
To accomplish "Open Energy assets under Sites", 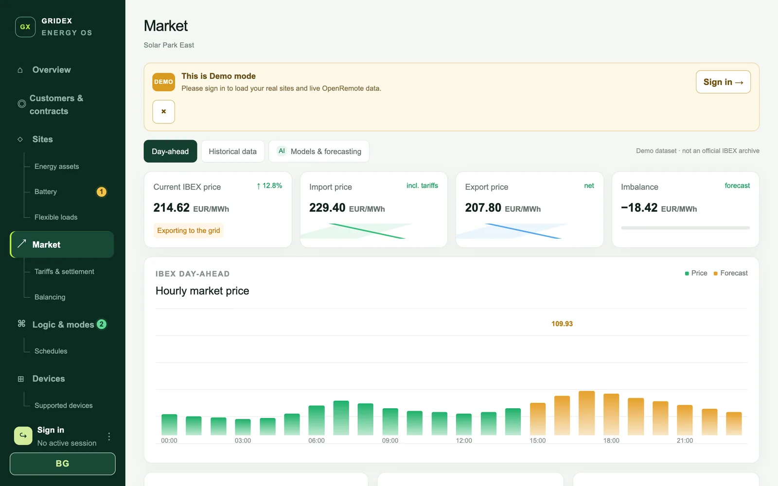I will [x=57, y=167].
